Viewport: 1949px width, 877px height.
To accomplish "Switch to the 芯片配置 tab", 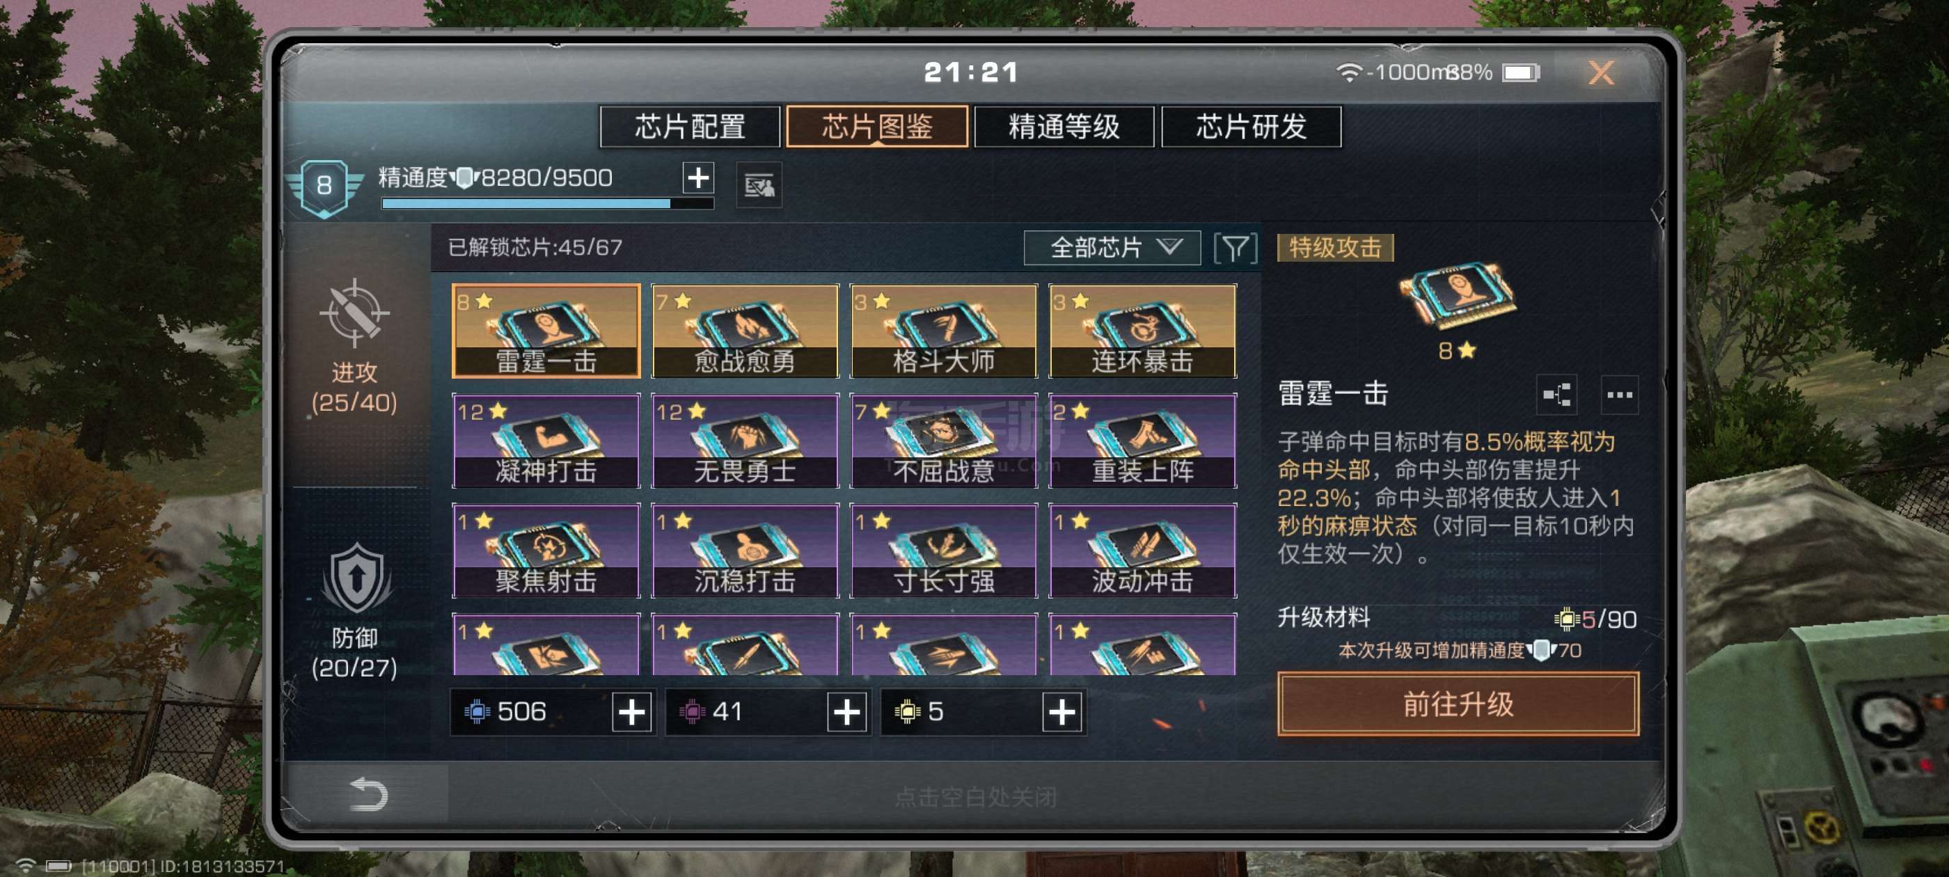I will tap(689, 127).
